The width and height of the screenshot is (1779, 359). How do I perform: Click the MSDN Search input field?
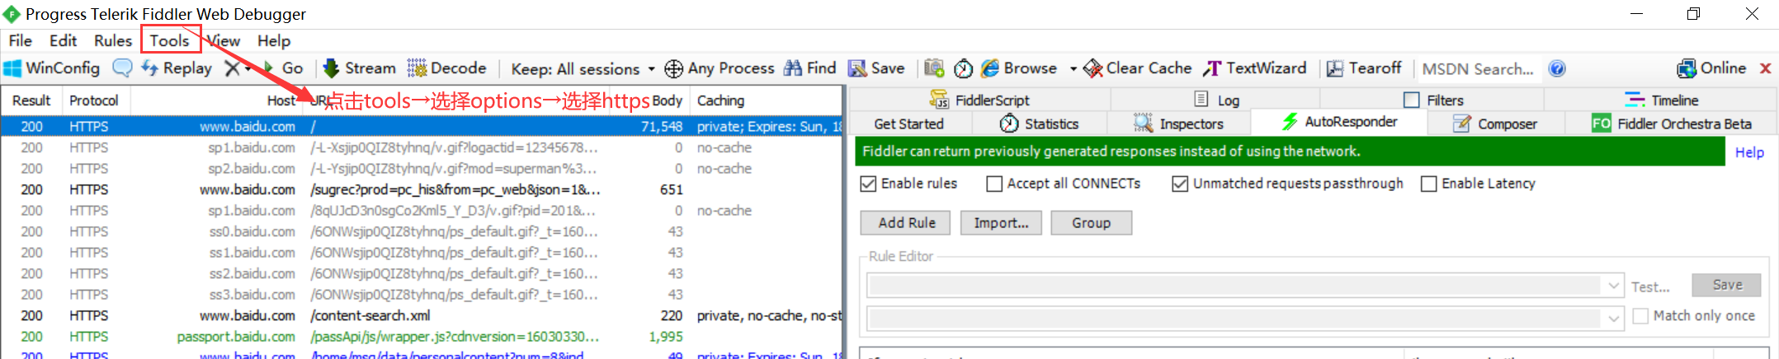(x=1477, y=69)
